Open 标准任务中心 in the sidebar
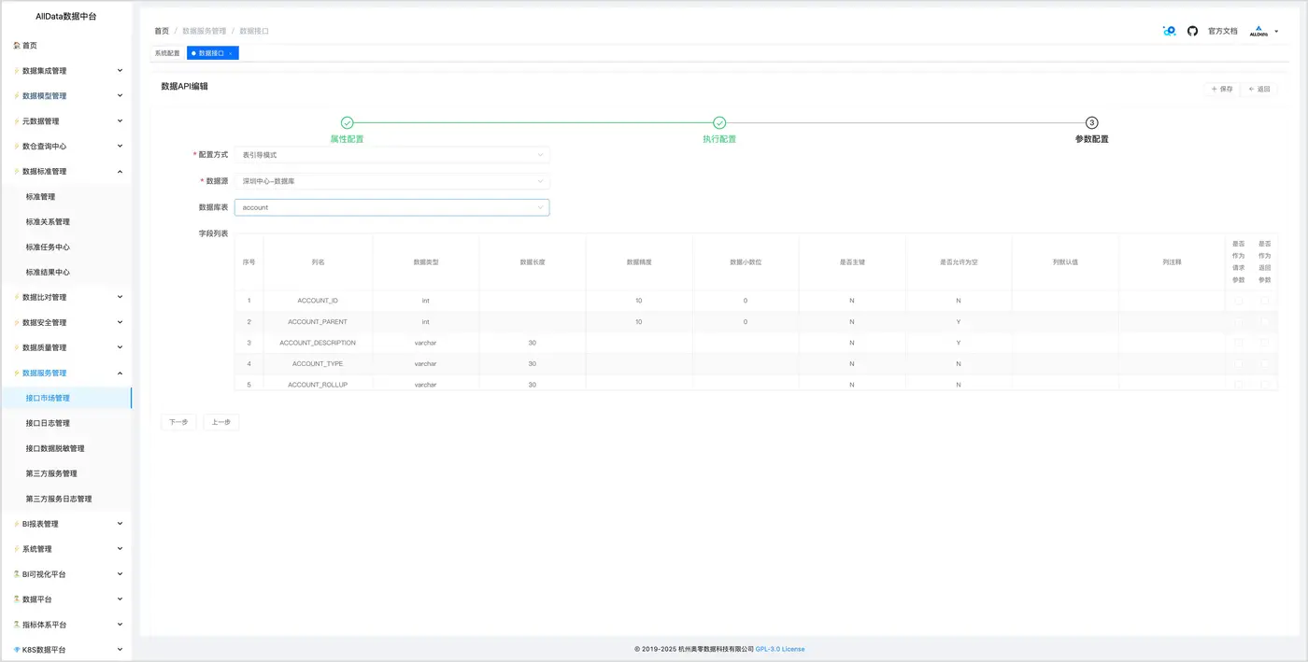This screenshot has width=1308, height=662. coord(48,247)
